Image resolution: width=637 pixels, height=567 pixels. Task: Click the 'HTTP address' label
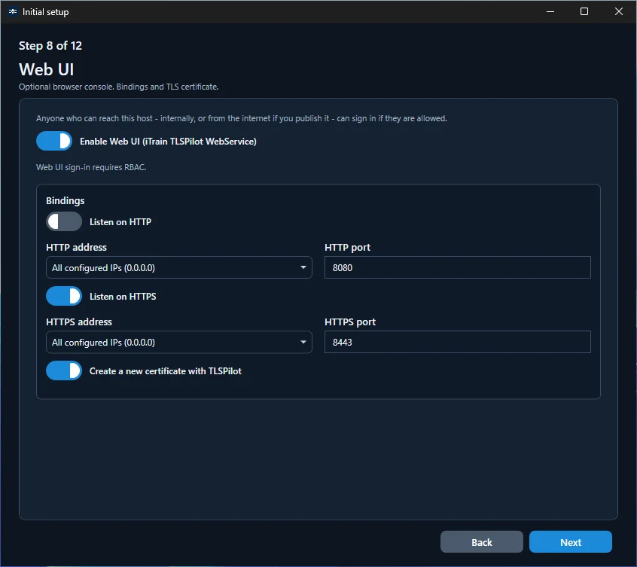click(x=76, y=247)
